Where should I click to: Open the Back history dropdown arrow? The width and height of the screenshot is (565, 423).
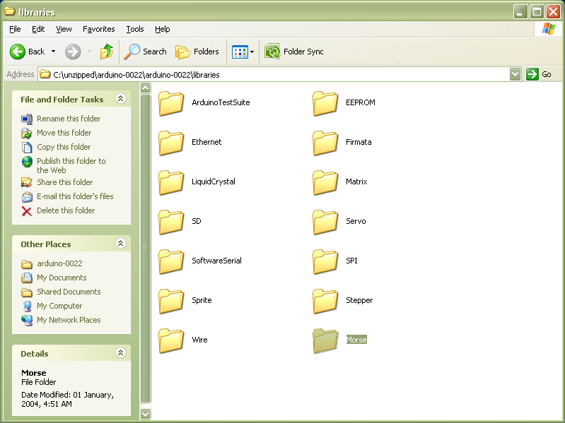click(x=53, y=52)
